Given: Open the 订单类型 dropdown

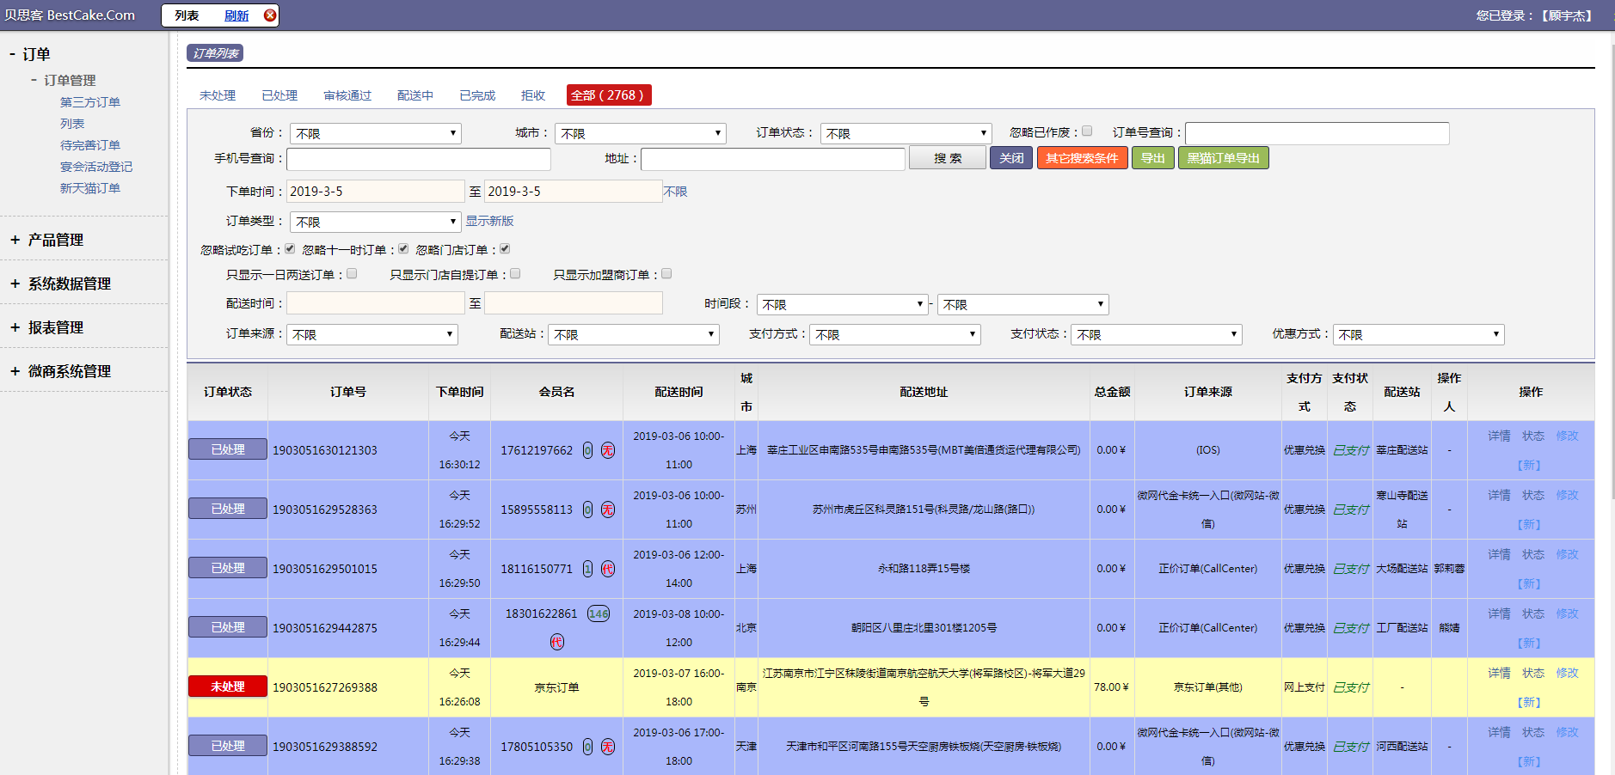Looking at the screenshot, I should click(x=376, y=222).
